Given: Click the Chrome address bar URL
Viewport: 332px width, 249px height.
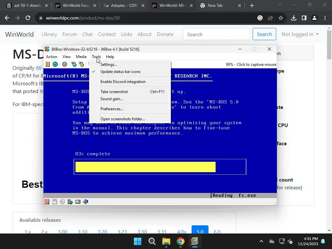Looking at the screenshot, I should [x=83, y=18].
